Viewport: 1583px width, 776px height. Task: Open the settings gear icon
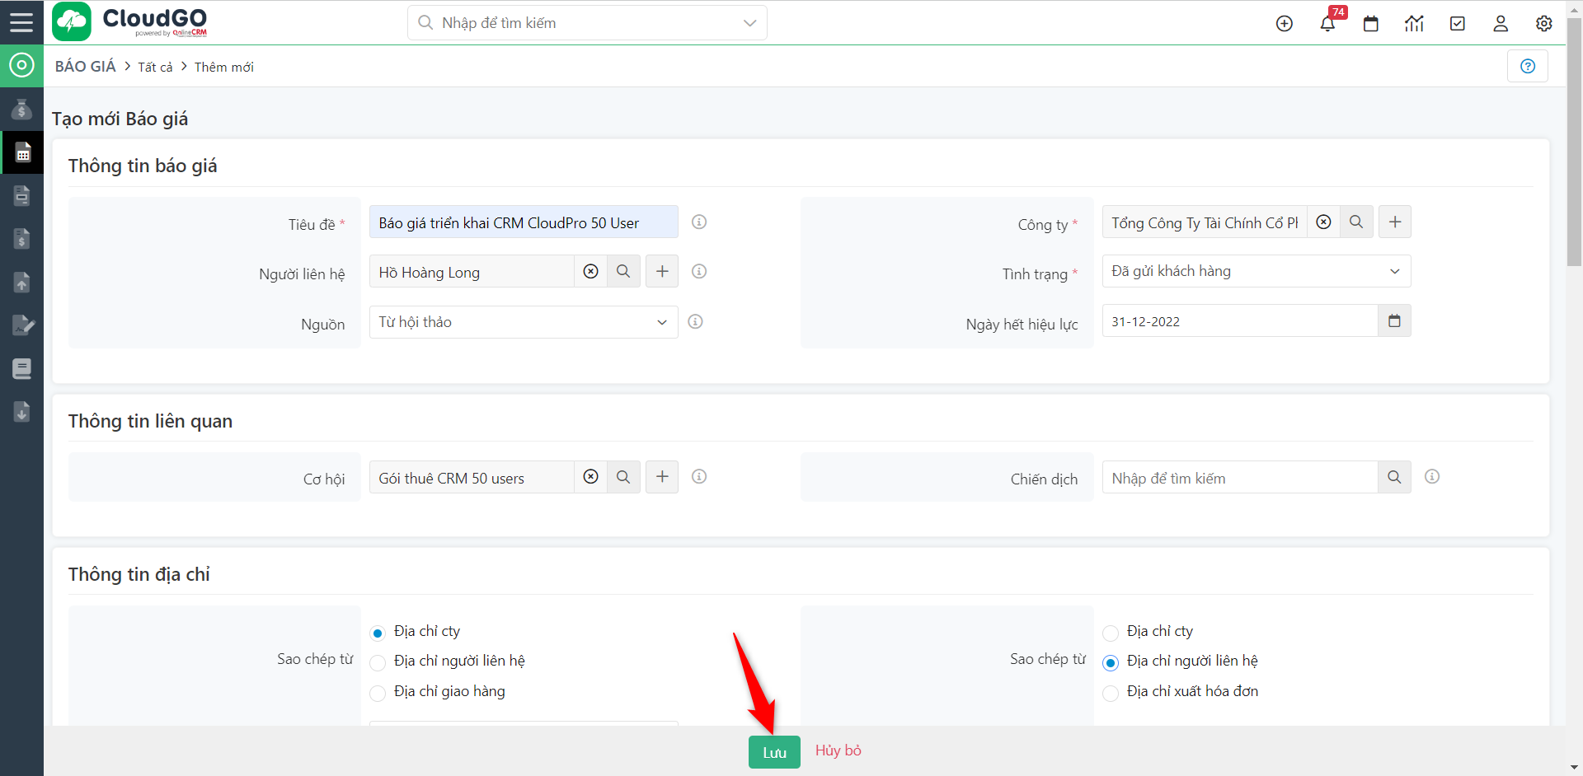[1543, 24]
